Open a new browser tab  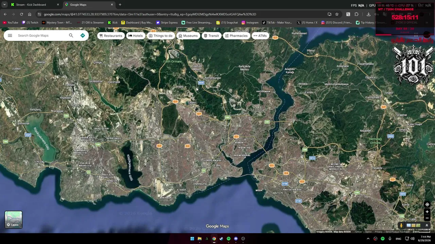point(120,5)
